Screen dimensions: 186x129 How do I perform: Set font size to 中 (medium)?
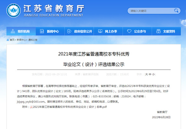[150, 74]
